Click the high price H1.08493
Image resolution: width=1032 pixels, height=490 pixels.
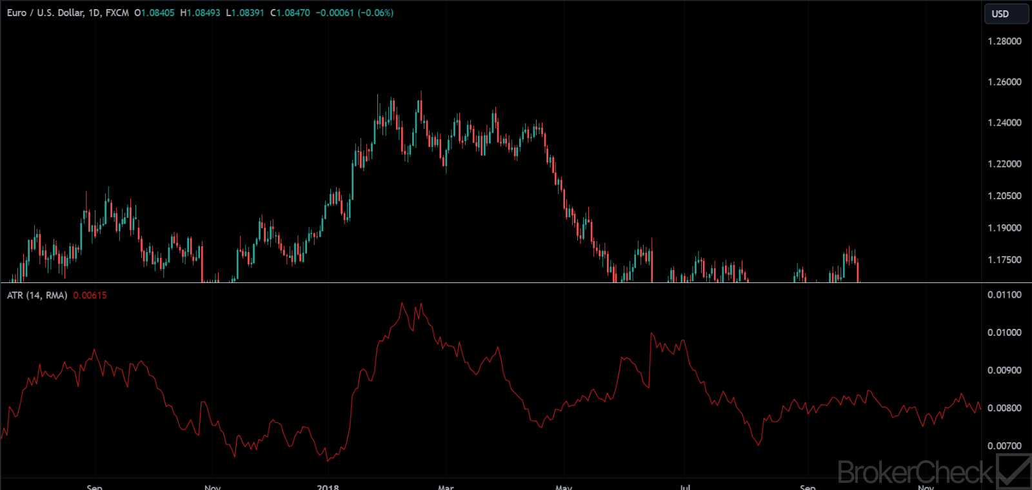[200, 13]
